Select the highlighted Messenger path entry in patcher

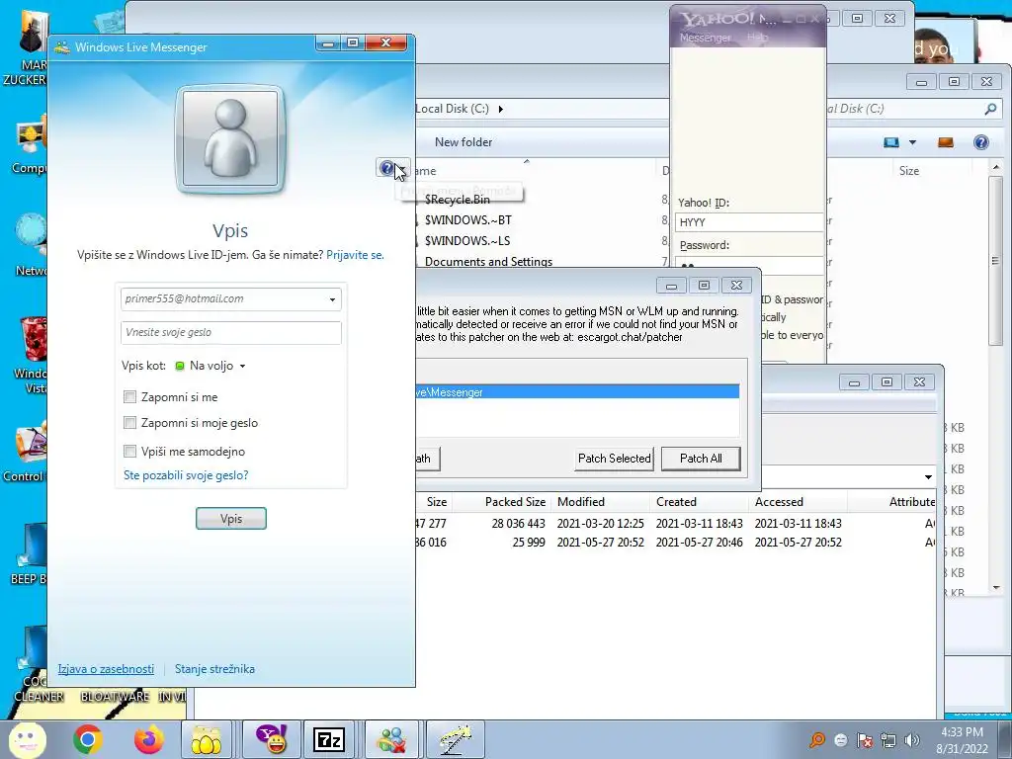tap(577, 391)
